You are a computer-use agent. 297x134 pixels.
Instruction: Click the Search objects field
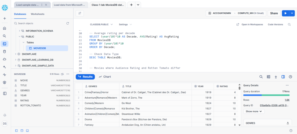click(40, 23)
